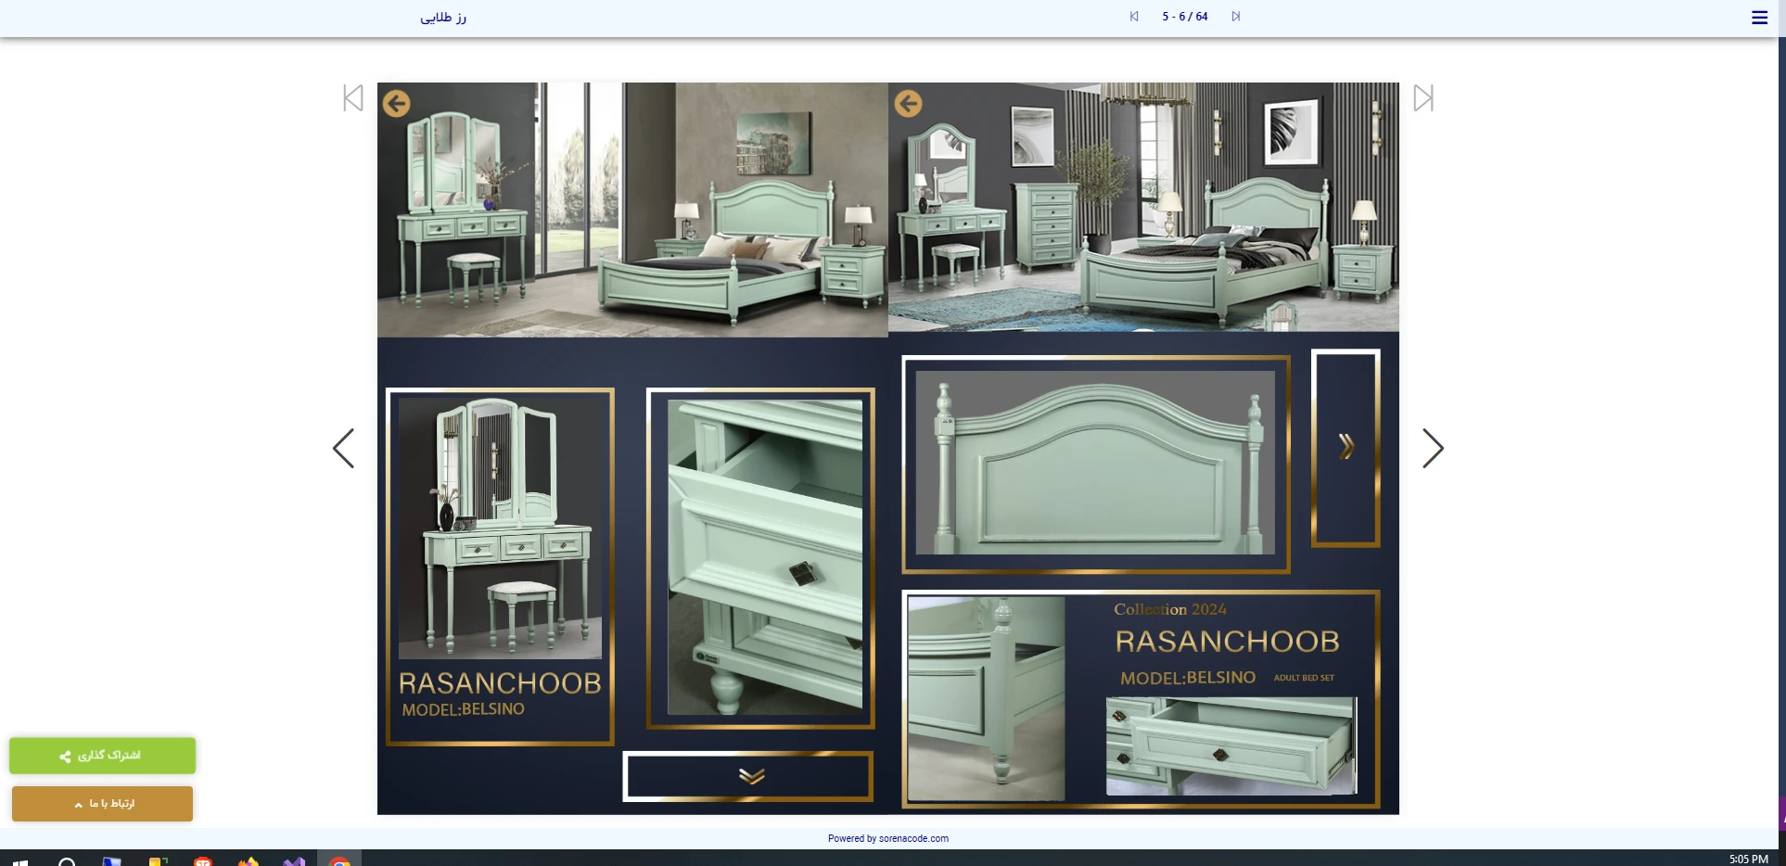The width and height of the screenshot is (1786, 866).
Task: Expand the brown contact us button
Action: coord(102,804)
